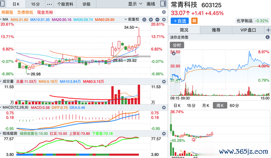Expand more periods with ellipsis button
271x158 pixels.
(50, 4)
